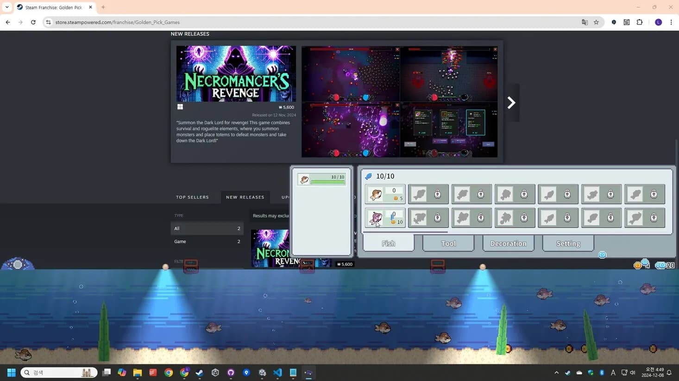The width and height of the screenshot is (679, 381).
Task: Switch to the Tool tab
Action: click(x=447, y=243)
